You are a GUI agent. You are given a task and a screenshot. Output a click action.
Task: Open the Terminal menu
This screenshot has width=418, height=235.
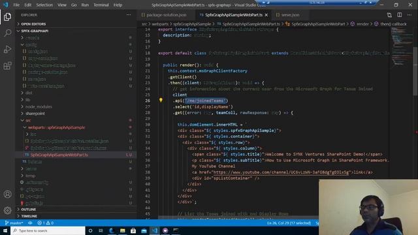[101, 5]
